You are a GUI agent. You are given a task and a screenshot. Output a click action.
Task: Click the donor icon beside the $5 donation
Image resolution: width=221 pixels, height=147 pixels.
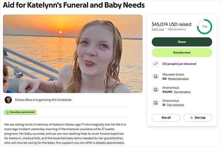tap(156, 102)
